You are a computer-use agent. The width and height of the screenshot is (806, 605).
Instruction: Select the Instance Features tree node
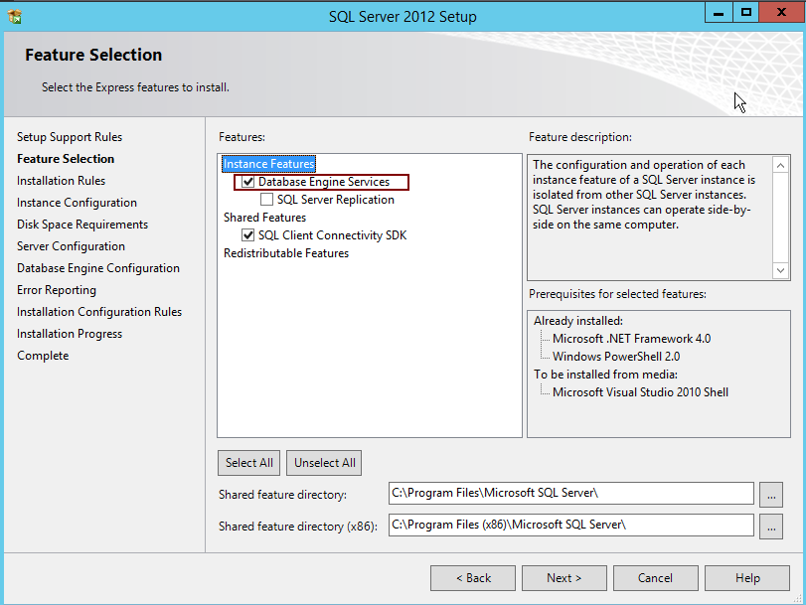268,164
